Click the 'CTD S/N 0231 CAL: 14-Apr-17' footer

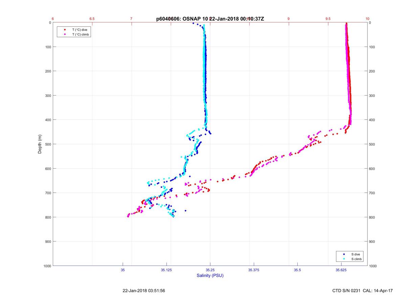363,291
